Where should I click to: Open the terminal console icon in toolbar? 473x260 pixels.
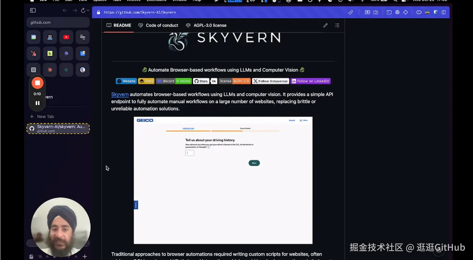pyautogui.click(x=389, y=12)
